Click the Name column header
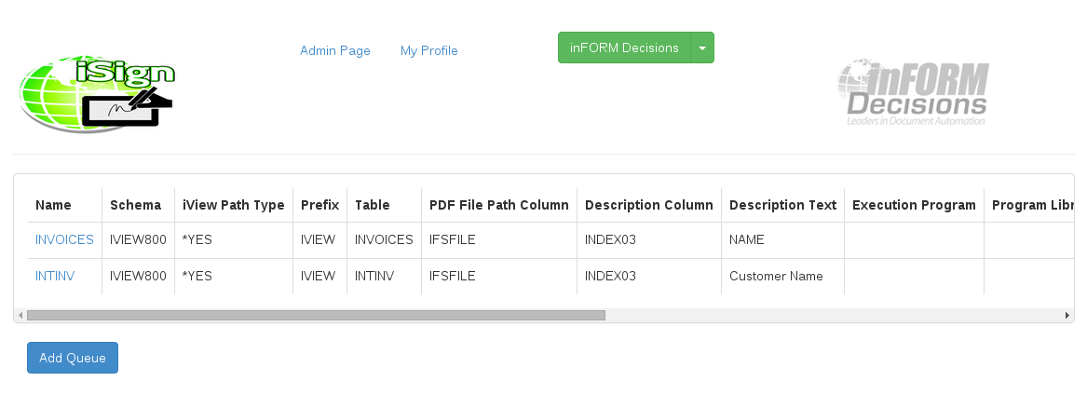Viewport: 1087px width, 408px height. tap(53, 205)
